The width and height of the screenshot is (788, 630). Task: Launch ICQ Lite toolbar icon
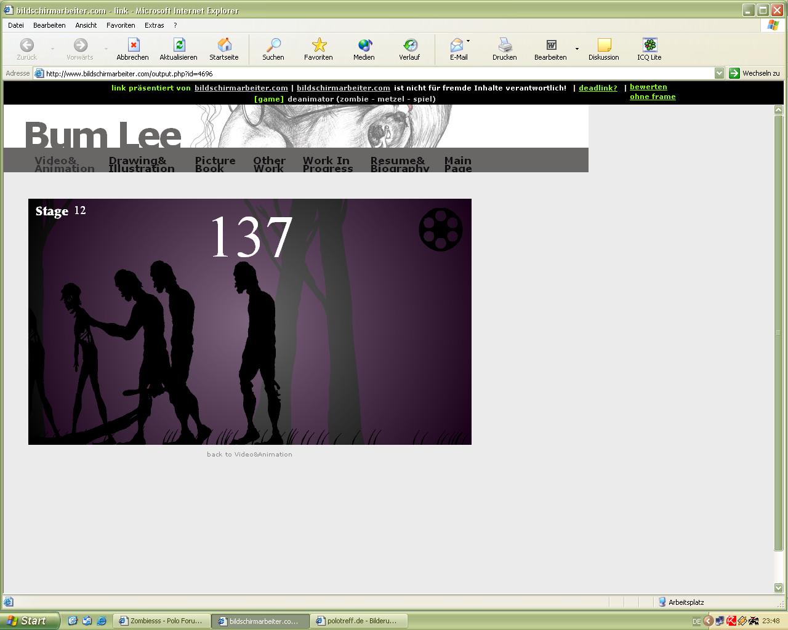click(649, 45)
